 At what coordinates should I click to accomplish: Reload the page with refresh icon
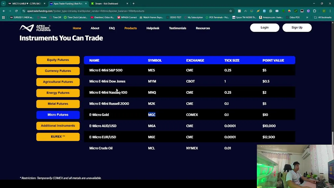click(x=16, y=11)
